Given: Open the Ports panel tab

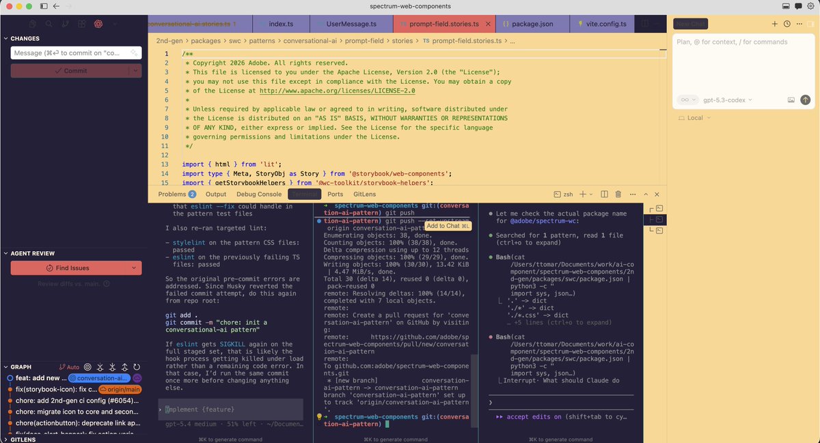Looking at the screenshot, I should [335, 194].
